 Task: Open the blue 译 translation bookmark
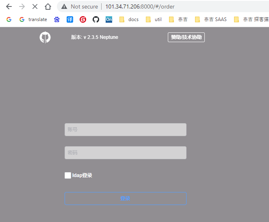pyautogui.click(x=70, y=19)
